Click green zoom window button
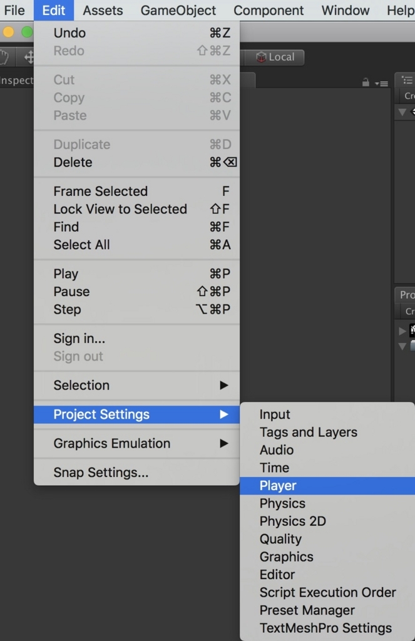Image resolution: width=415 pixels, height=641 pixels. 27,32
